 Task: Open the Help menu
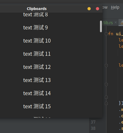115,7
